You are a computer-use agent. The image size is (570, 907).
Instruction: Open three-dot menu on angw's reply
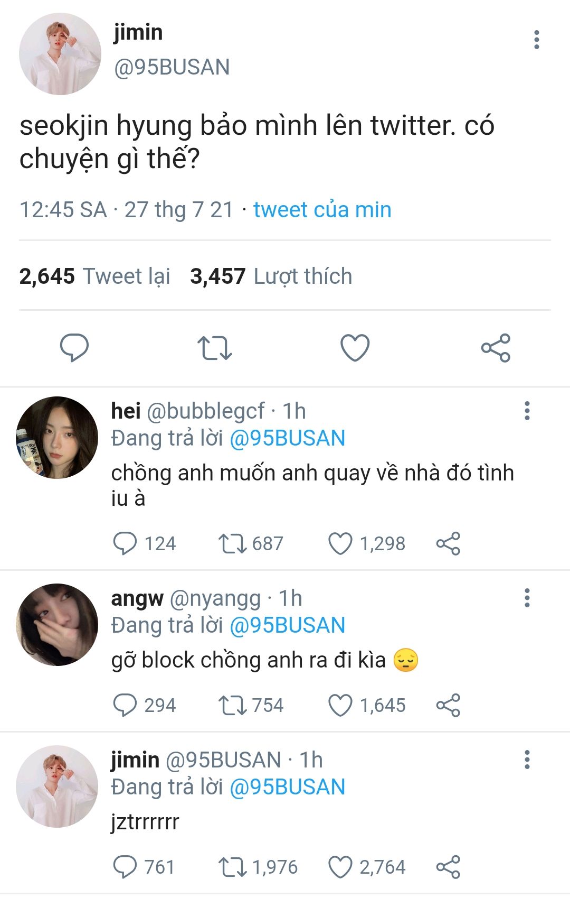click(527, 598)
